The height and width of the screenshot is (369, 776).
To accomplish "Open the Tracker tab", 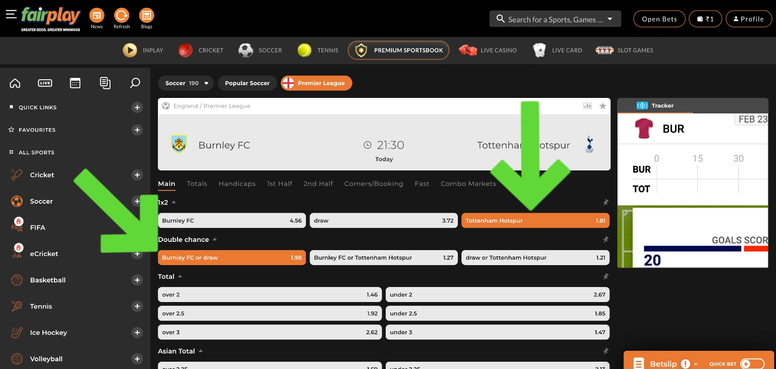I will pos(655,106).
